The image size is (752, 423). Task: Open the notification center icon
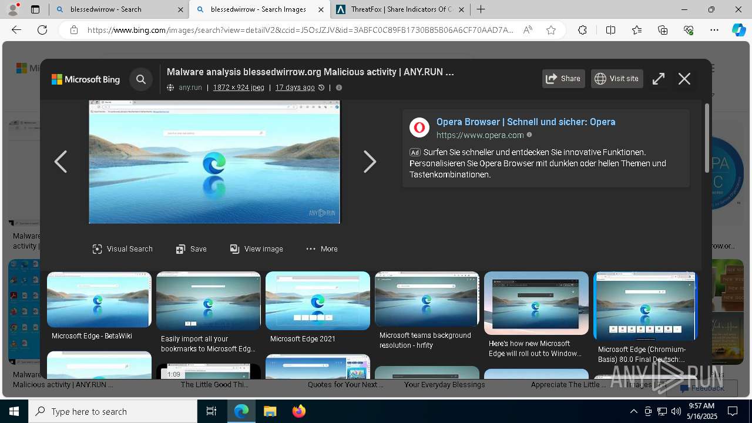pos(733,411)
